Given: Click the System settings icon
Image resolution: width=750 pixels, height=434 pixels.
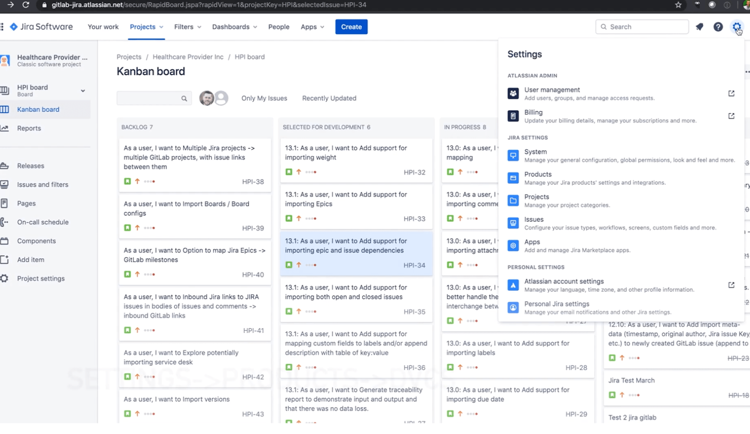Looking at the screenshot, I should 513,156.
